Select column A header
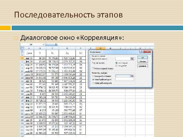Image resolution: width=183 pixels, height=137 pixels. point(29,48)
